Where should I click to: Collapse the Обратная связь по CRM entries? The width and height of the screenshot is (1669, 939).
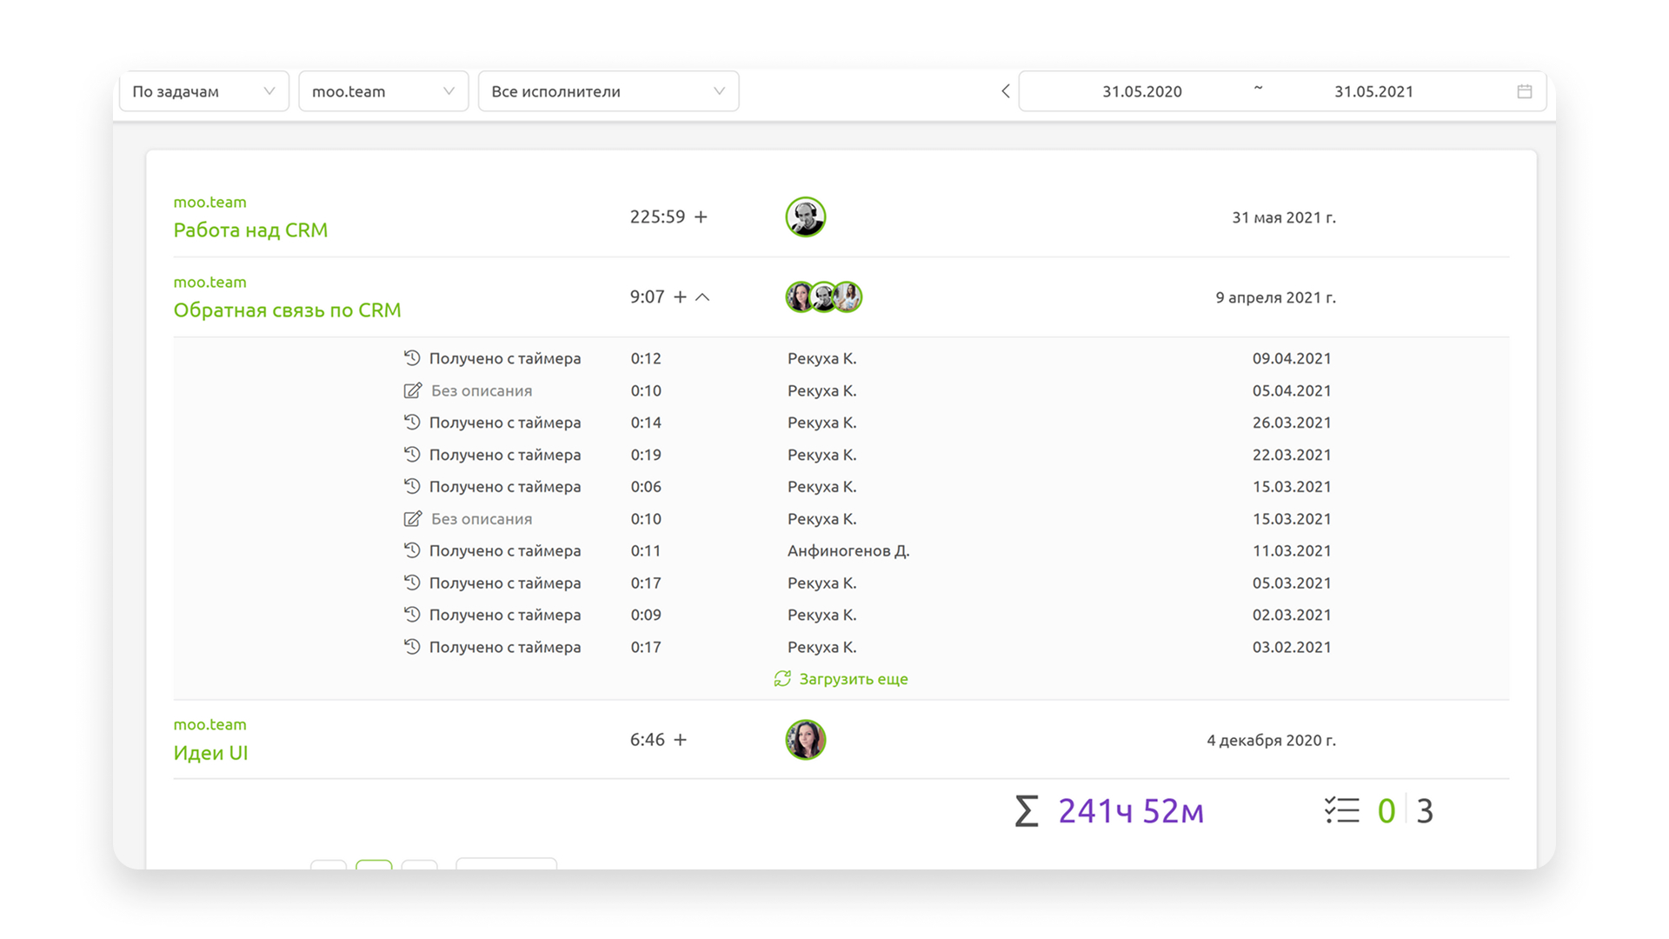(703, 297)
